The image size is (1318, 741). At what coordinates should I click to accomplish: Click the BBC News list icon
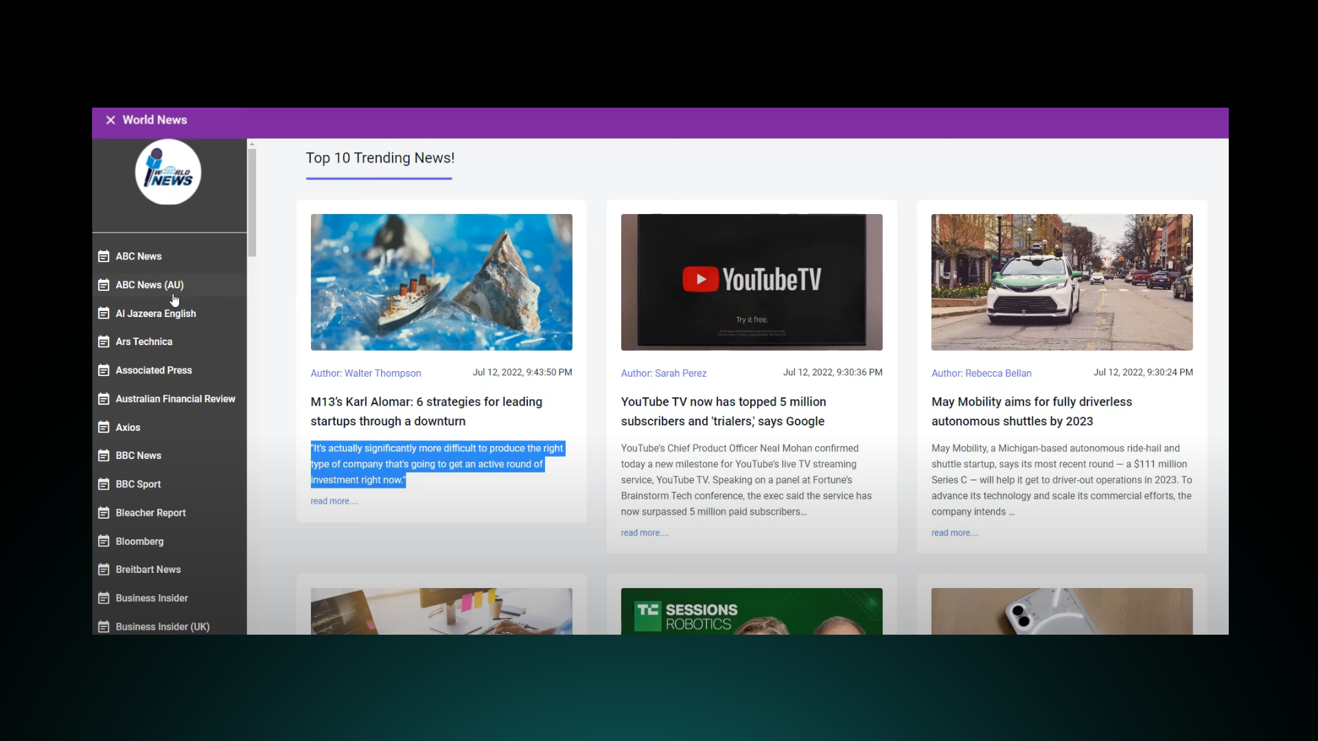104,456
